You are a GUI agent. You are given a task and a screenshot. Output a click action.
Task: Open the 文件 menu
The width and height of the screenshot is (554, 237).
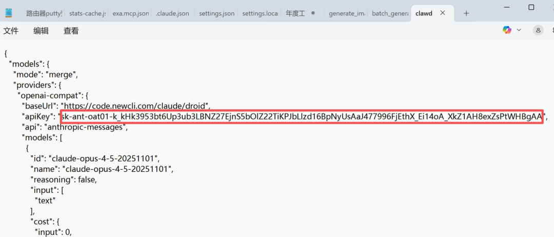pos(11,31)
